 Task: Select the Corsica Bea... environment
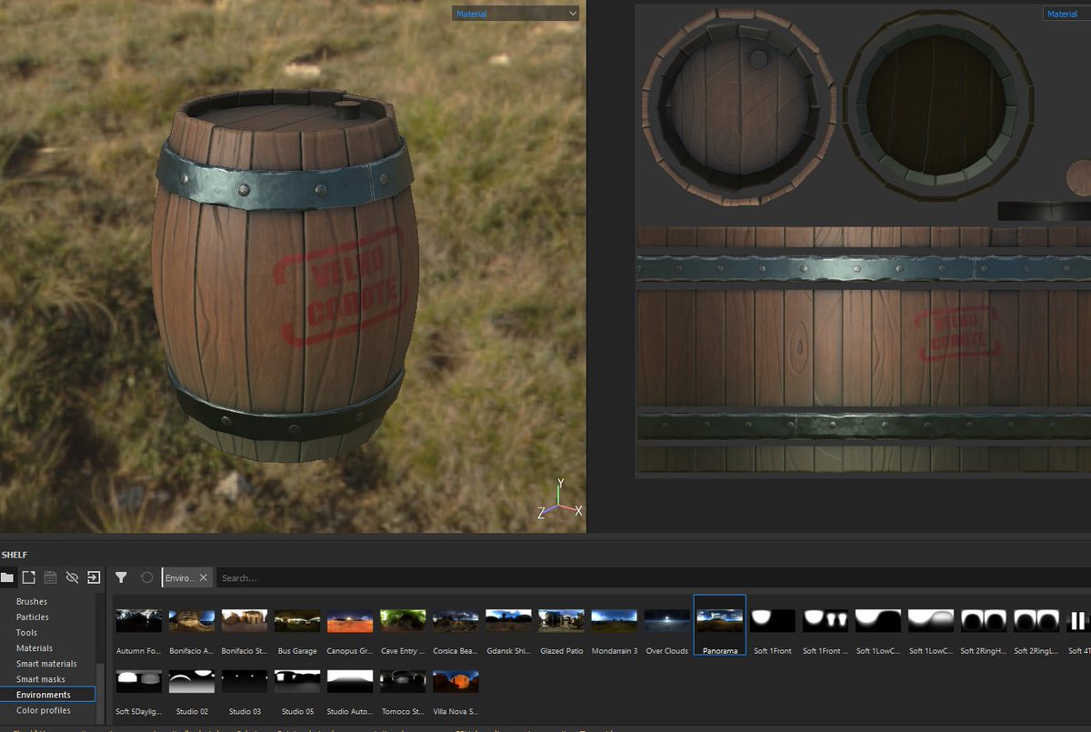tap(455, 621)
